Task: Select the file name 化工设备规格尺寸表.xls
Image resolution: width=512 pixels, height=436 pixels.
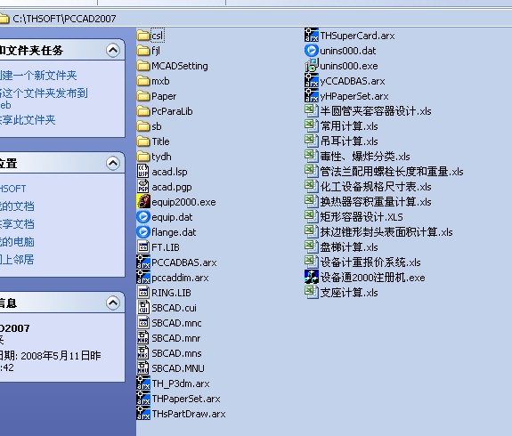Action: [x=376, y=187]
